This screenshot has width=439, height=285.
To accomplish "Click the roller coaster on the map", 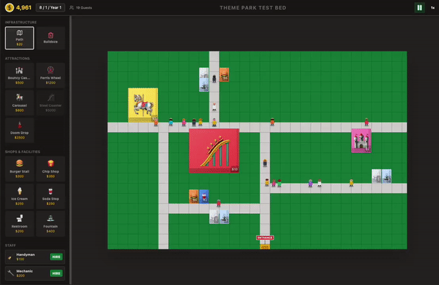I will click(214, 151).
